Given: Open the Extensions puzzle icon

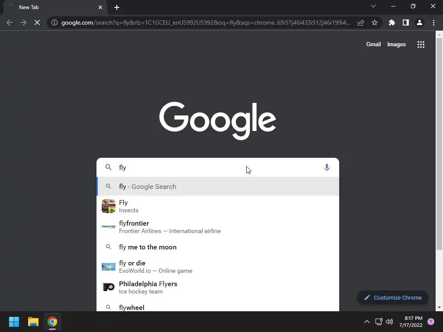Looking at the screenshot, I should pos(392,22).
